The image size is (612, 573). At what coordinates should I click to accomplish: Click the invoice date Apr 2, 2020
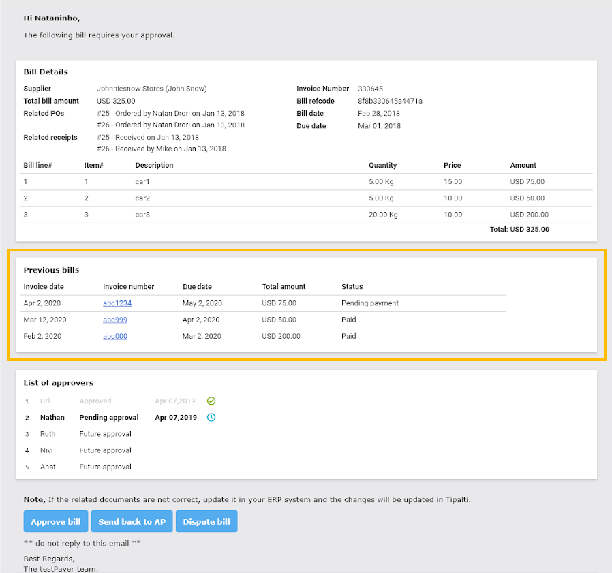click(42, 303)
